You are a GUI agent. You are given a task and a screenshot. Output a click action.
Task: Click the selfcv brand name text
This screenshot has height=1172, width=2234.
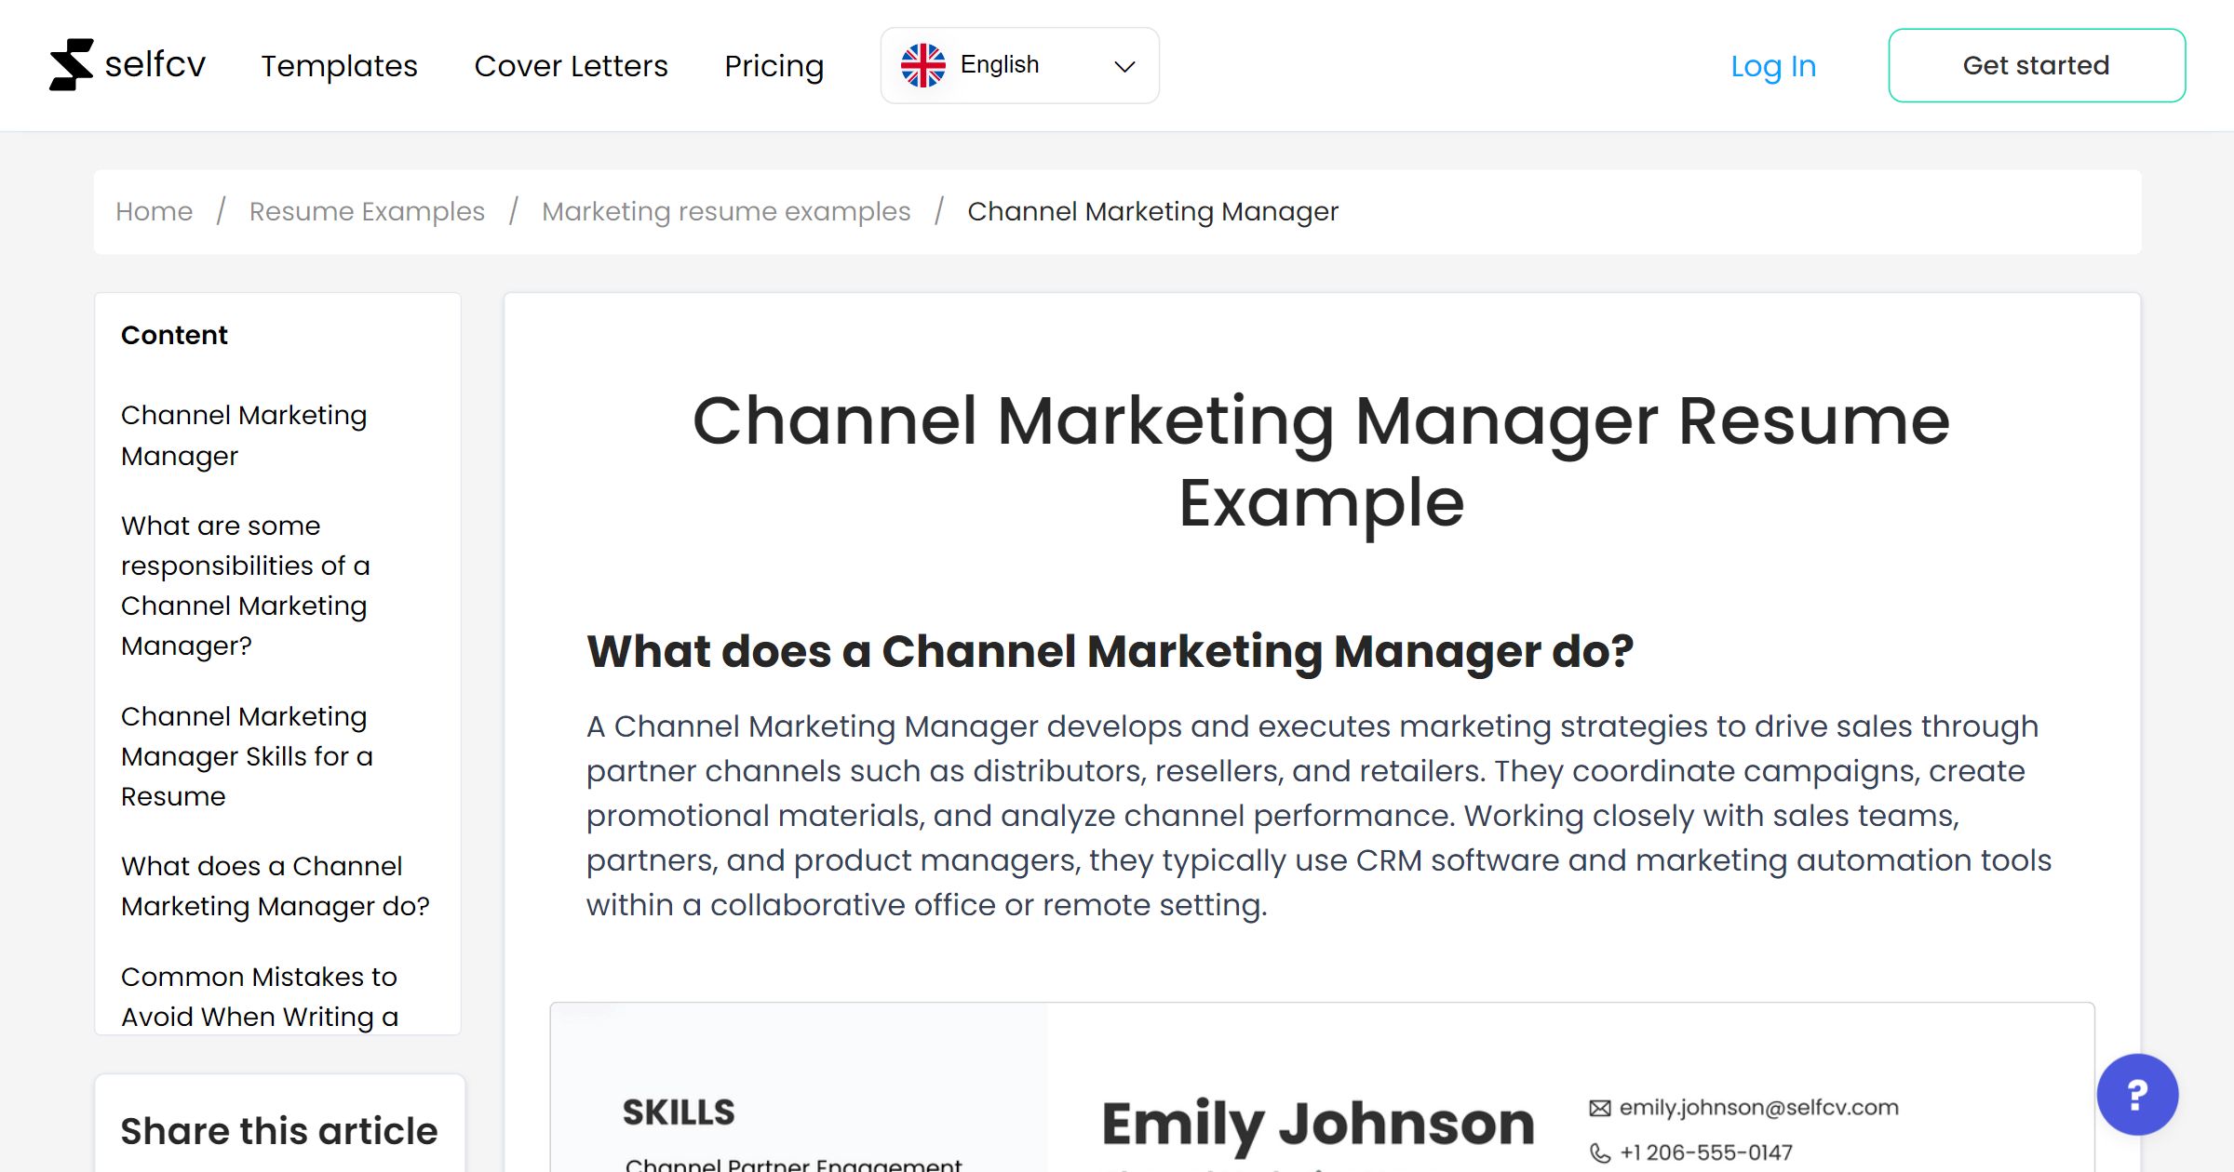[x=155, y=65]
